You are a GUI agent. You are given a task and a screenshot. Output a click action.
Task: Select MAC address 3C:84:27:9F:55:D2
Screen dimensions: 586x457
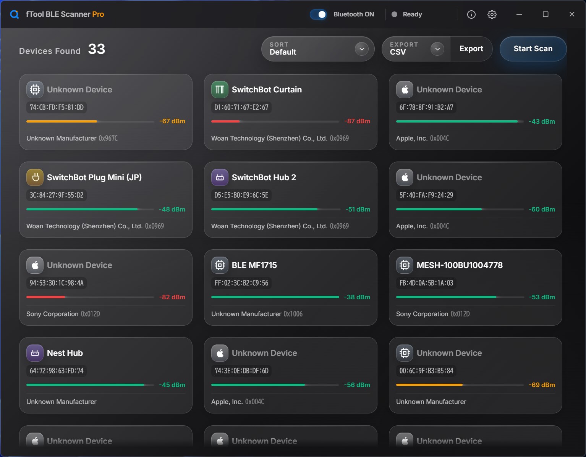coord(57,195)
